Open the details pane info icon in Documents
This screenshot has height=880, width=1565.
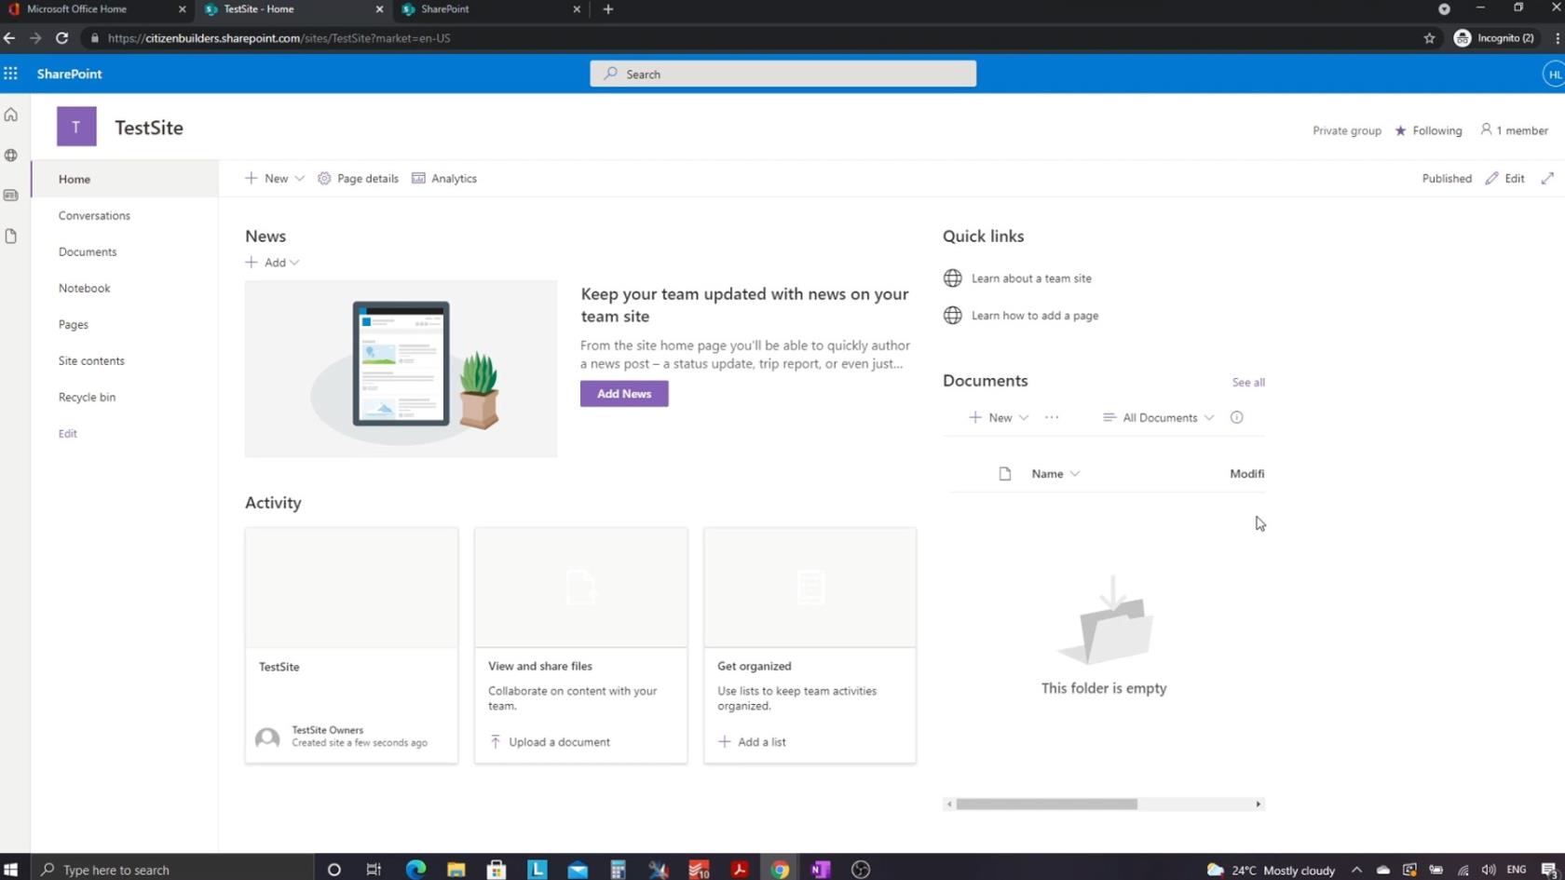[x=1236, y=418]
